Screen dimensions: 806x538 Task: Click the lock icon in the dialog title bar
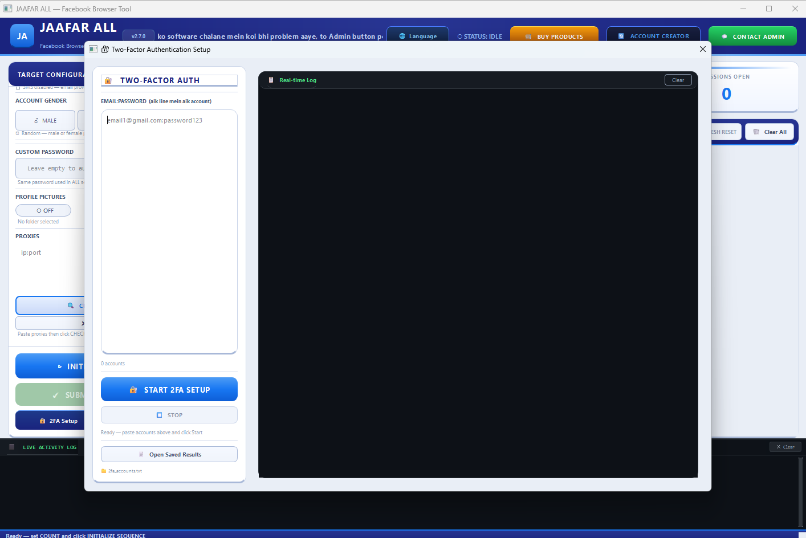tap(105, 50)
